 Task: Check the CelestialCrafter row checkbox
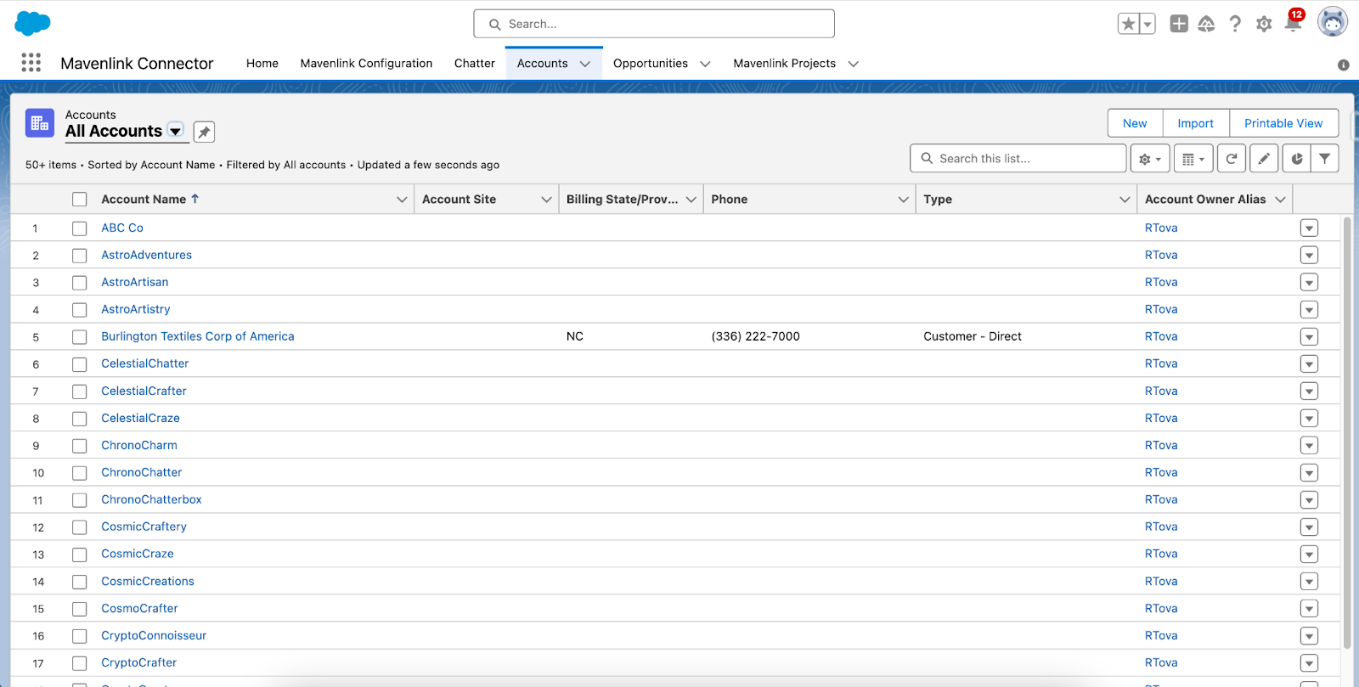(x=80, y=391)
